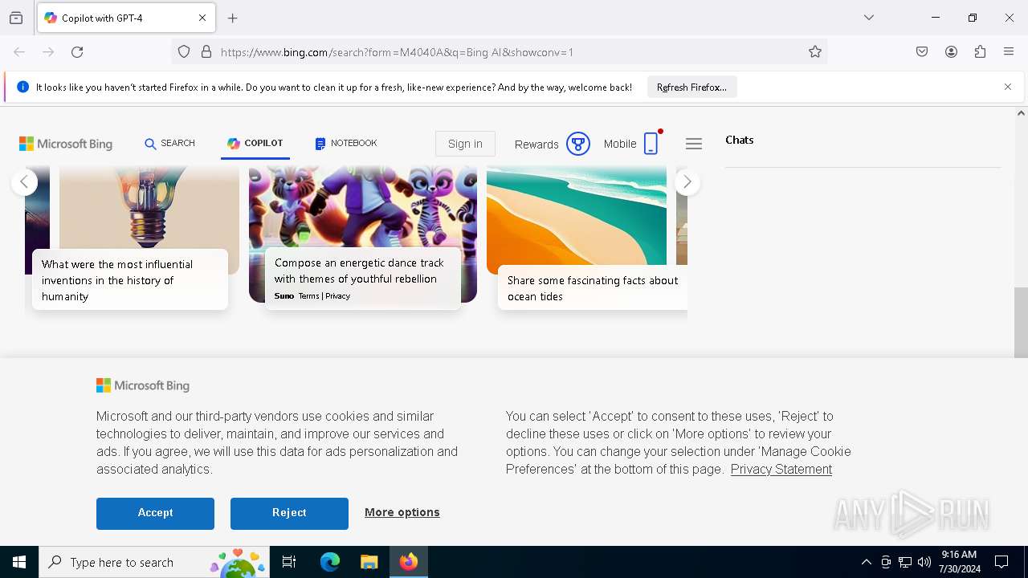
Task: Expand the list all tabs dropdown
Action: (869, 18)
